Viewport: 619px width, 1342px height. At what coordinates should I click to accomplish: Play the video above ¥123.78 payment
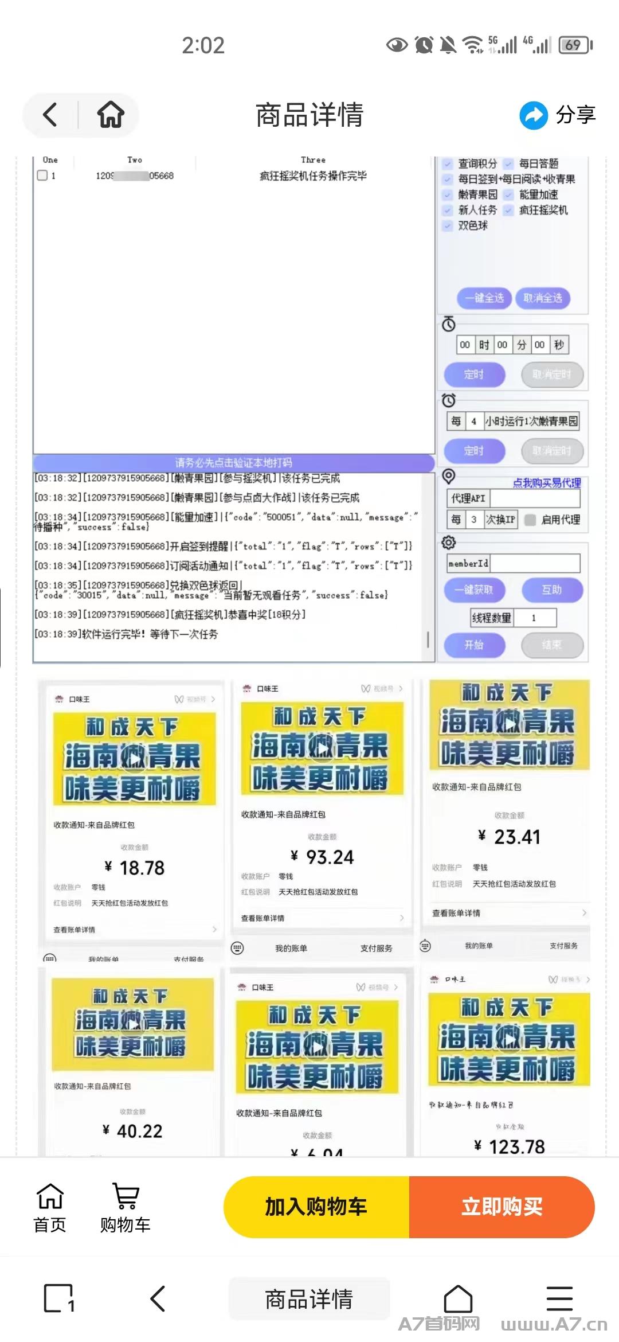pyautogui.click(x=509, y=1039)
